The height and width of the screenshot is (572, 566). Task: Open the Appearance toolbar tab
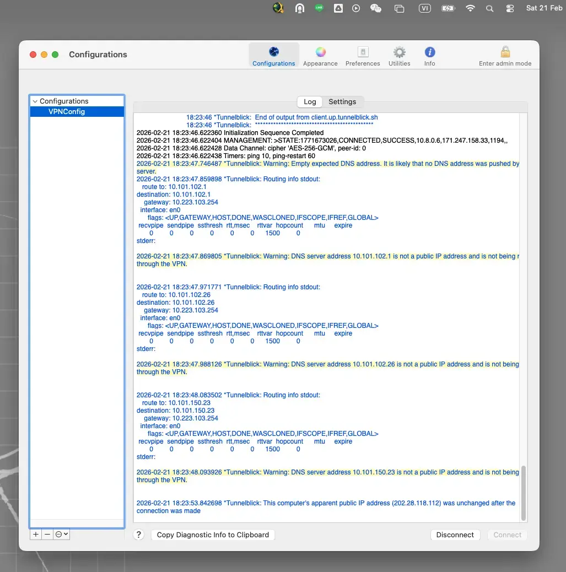pos(320,56)
